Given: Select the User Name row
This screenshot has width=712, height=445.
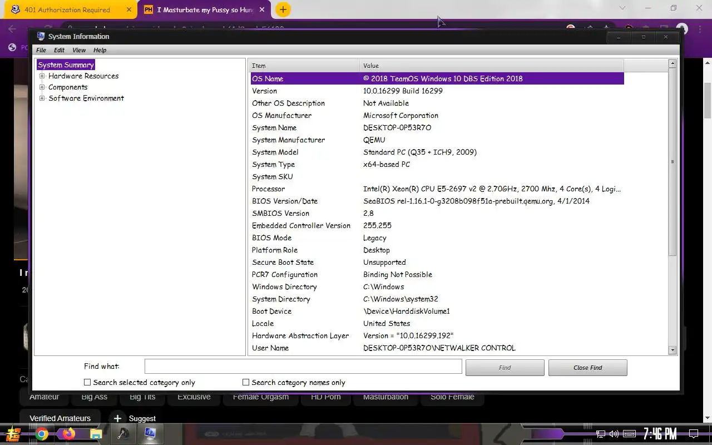Looking at the screenshot, I should [437, 348].
